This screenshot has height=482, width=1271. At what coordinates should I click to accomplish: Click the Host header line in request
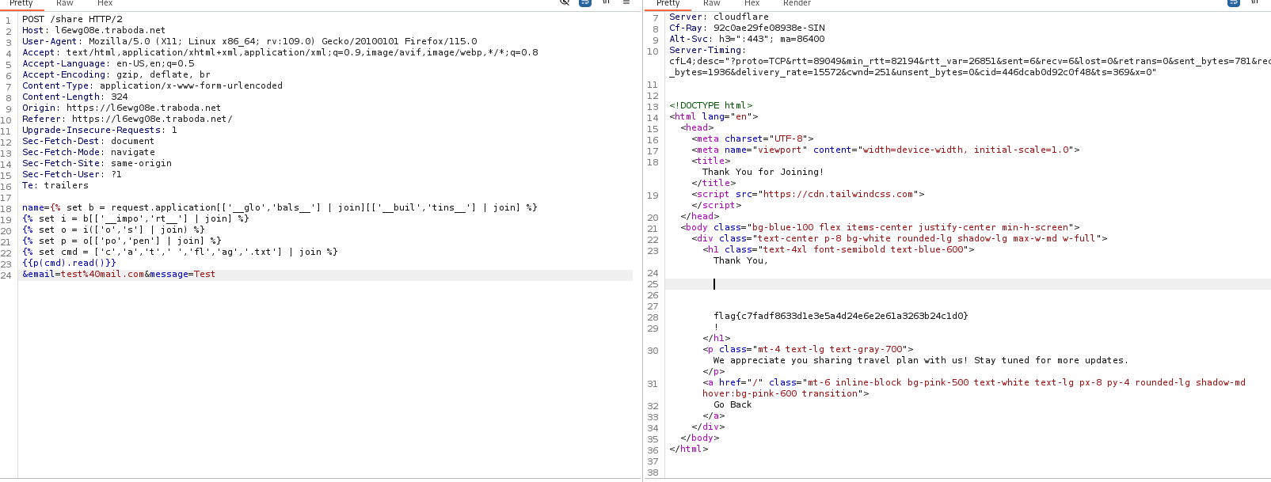[x=93, y=30]
